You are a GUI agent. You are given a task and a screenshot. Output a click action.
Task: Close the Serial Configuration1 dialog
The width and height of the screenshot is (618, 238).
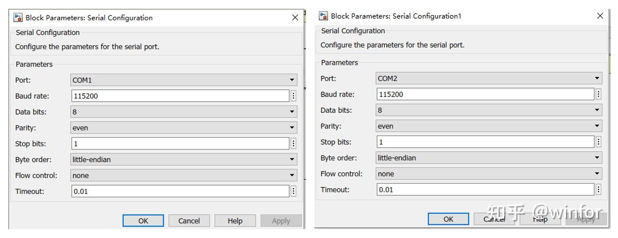600,16
